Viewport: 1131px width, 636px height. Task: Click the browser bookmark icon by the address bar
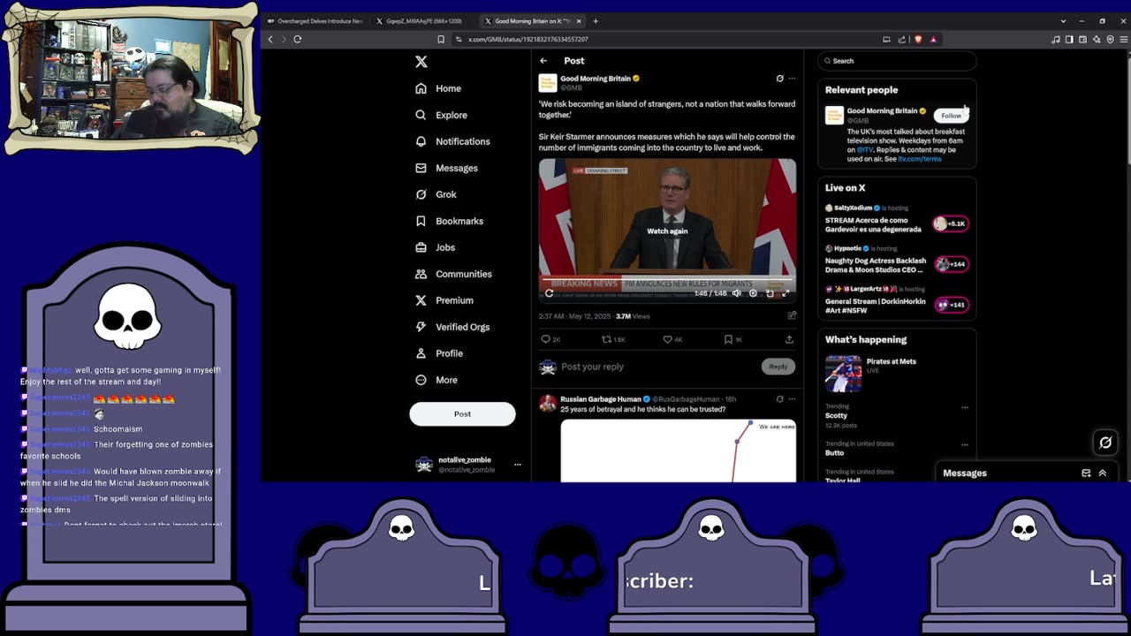[441, 39]
